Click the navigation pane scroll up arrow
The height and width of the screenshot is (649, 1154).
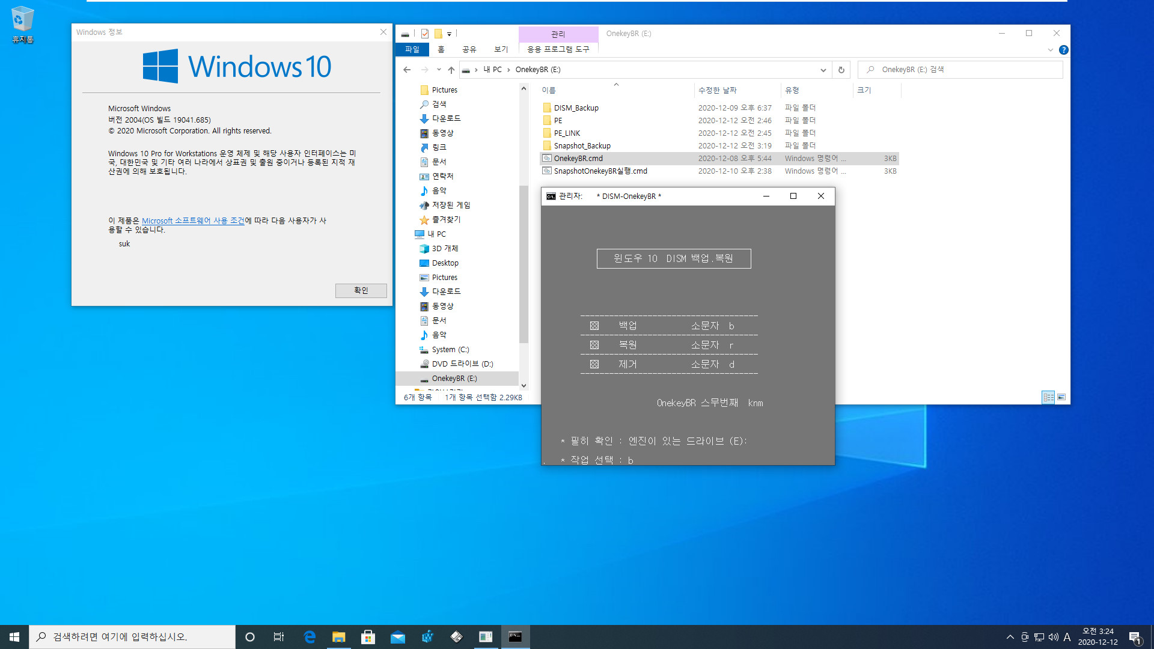pyautogui.click(x=524, y=89)
